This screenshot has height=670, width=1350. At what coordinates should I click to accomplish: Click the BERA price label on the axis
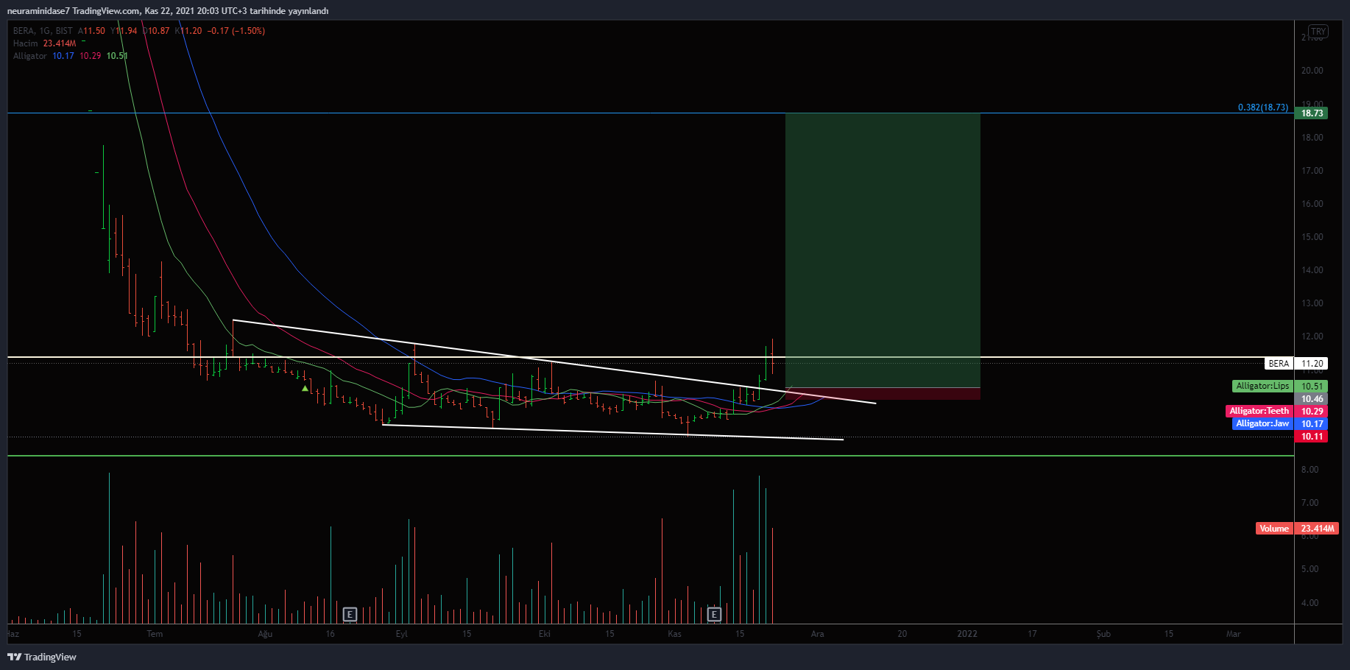point(1279,364)
